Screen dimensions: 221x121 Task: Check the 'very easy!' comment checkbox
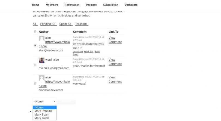pyautogui.click(x=35, y=83)
